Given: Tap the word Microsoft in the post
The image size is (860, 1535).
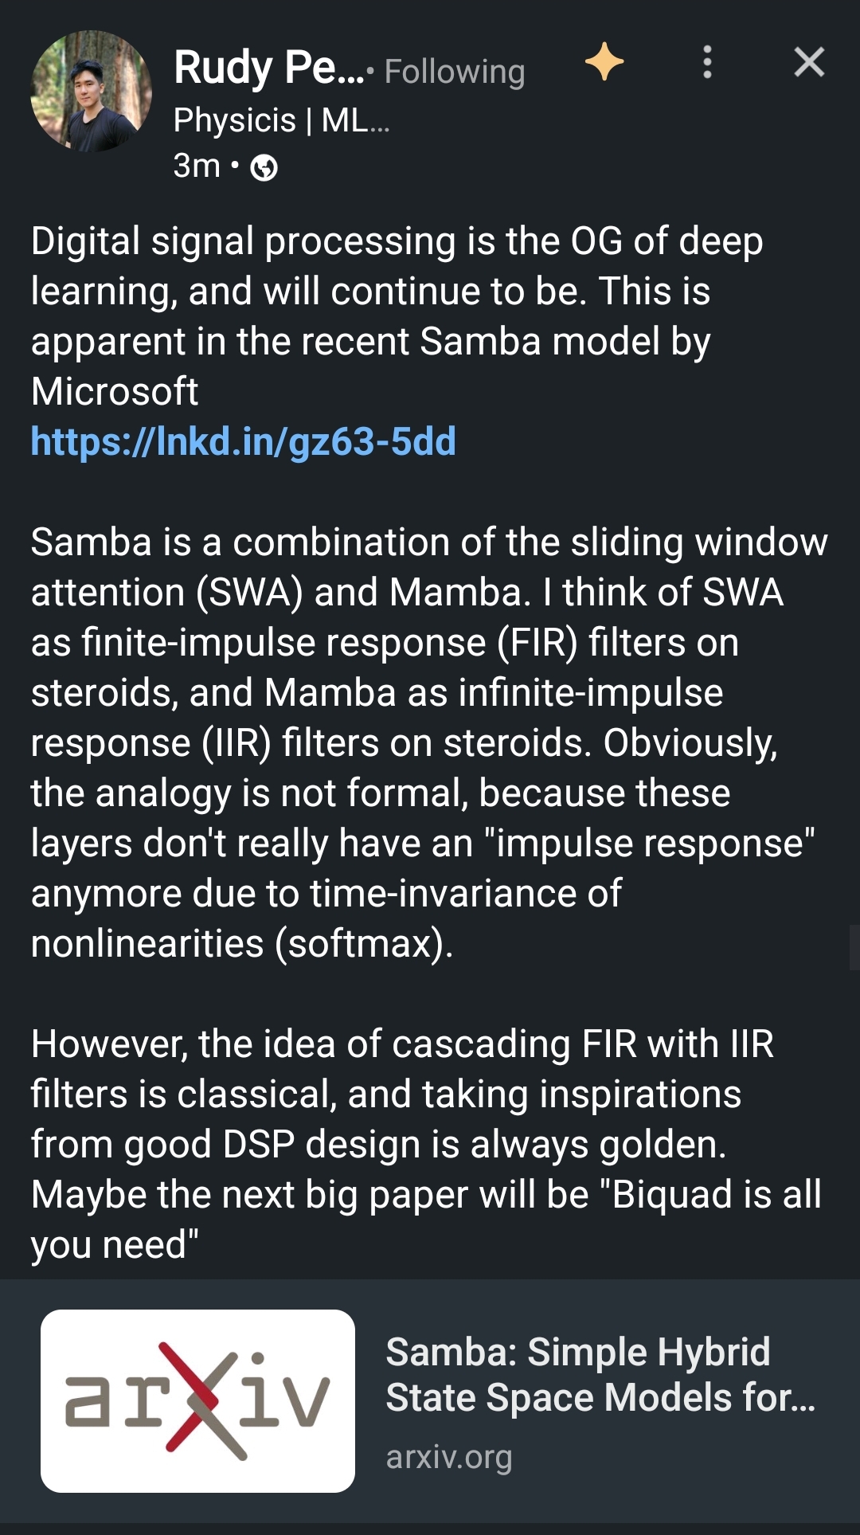Looking at the screenshot, I should coord(115,391).
